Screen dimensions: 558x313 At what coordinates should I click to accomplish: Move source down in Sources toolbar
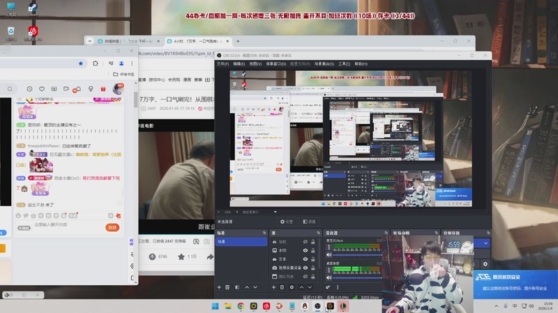(310, 287)
